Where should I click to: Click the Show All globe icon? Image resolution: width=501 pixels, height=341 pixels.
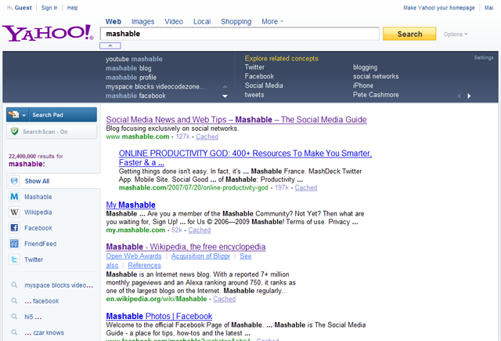[x=14, y=181]
